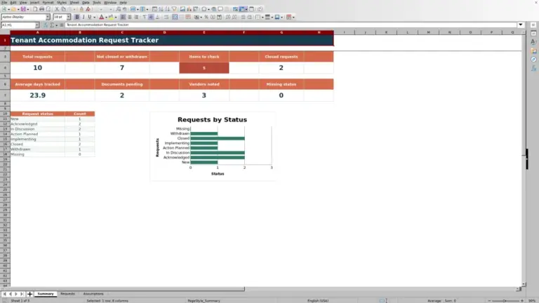Click the Clone formatting paintbrush icon
This screenshot has height=303, width=539.
pyautogui.click(x=81, y=9)
